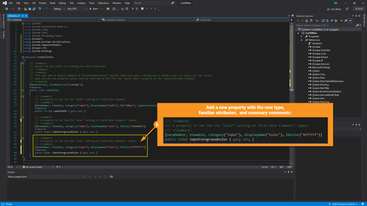Open the Any CPU platform dropdown
367x206 pixels.
pyautogui.click(x=76, y=9)
